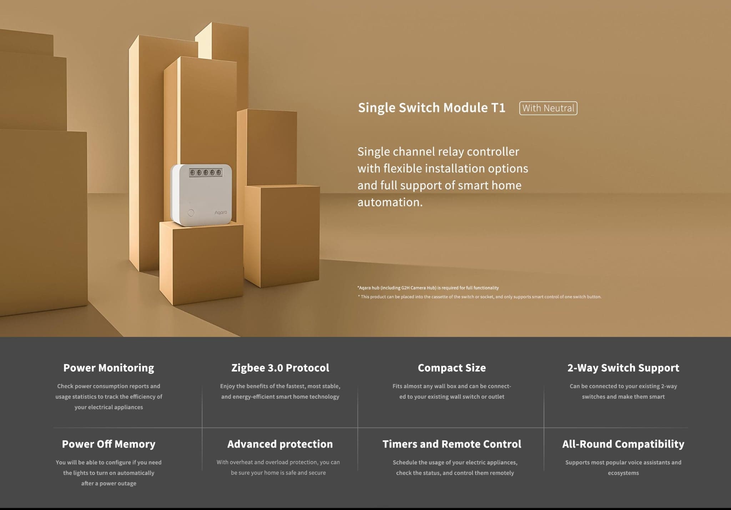The height and width of the screenshot is (510, 731).
Task: Click the cassette placement footnote text
Action: (x=479, y=297)
